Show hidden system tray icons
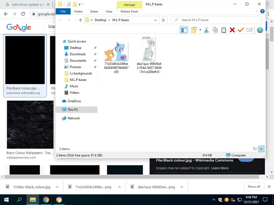Screen dimensions: 274x205 [x=214, y=200]
